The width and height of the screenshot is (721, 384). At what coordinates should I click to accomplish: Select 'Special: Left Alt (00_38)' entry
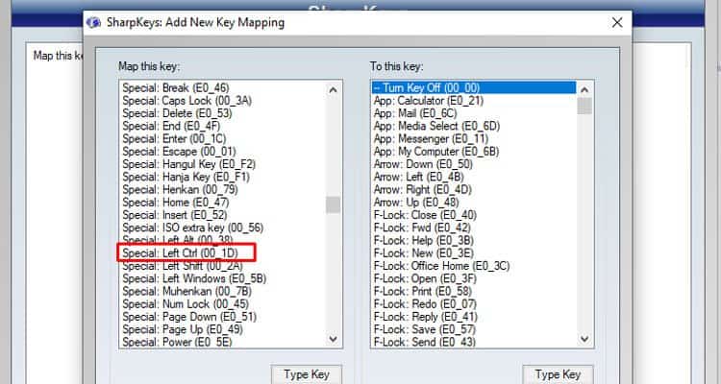pyautogui.click(x=177, y=240)
